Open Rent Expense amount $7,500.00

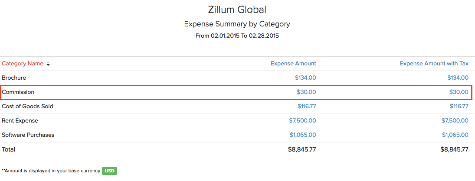click(302, 121)
